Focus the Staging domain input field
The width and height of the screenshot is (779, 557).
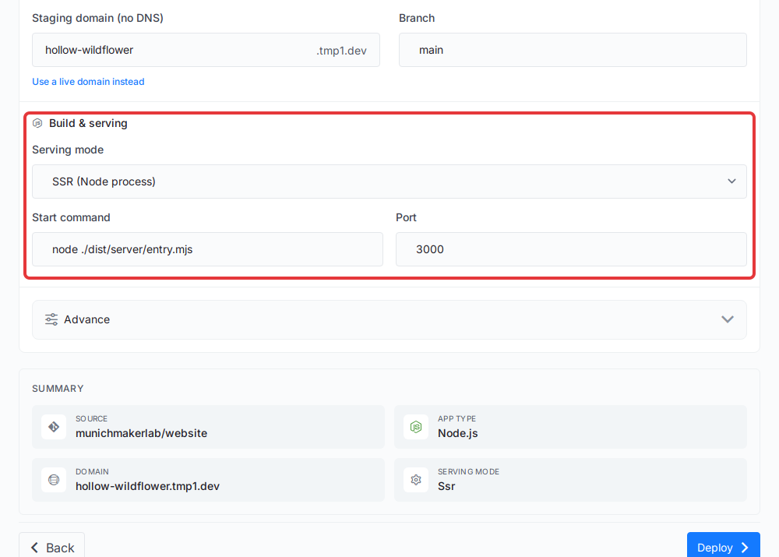[x=206, y=50]
